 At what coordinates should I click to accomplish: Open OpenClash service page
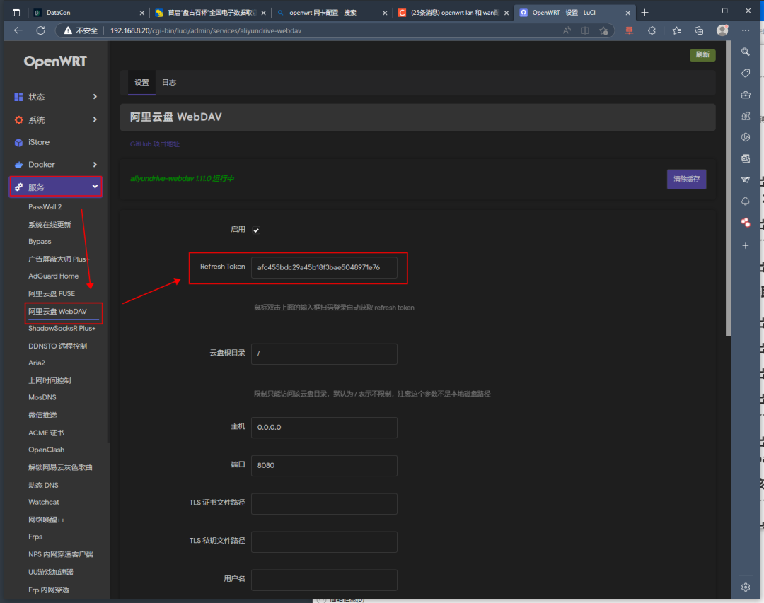(46, 450)
